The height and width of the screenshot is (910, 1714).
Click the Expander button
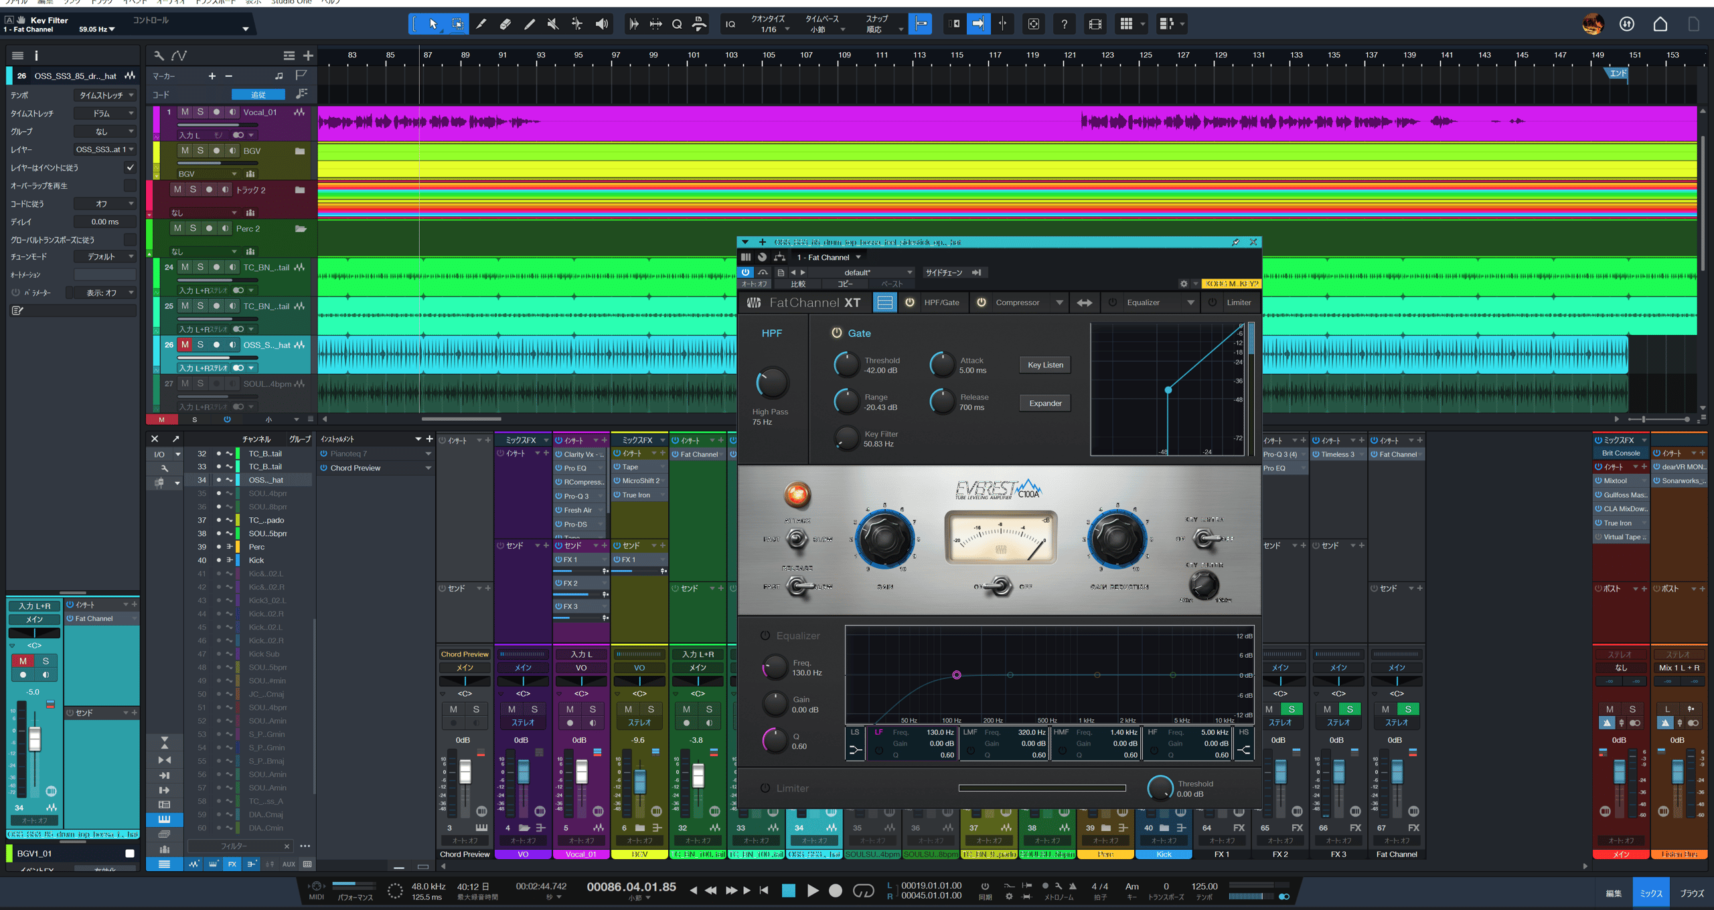pyautogui.click(x=1045, y=403)
